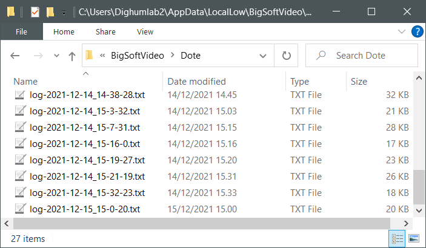Select file log-2021-12-14_15-16-0.txt
The height and width of the screenshot is (248, 426).
(85, 144)
